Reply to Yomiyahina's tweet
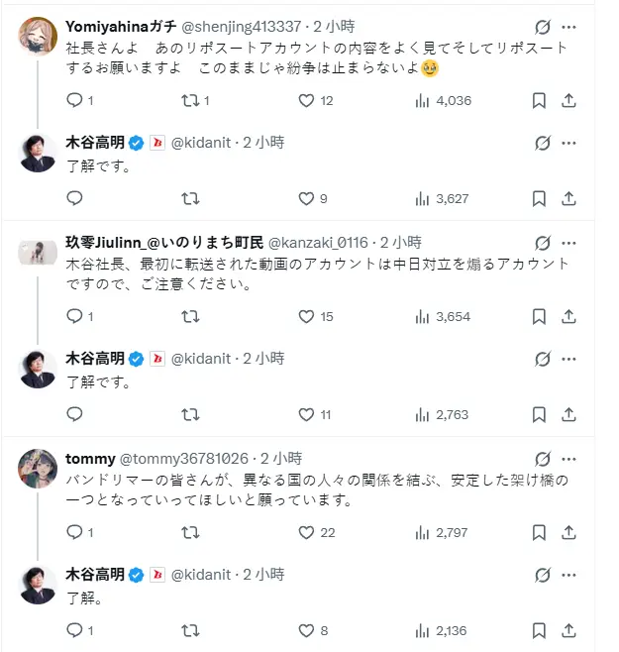Viewport: 619px width, 652px height. tap(74, 100)
